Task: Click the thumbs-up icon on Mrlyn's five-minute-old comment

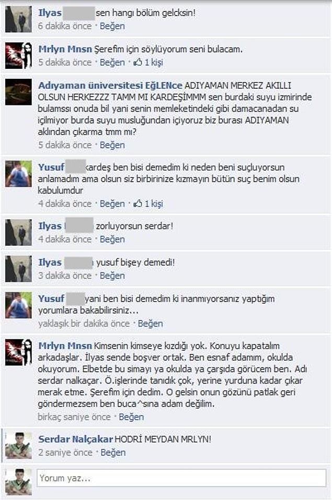Action: tap(138, 62)
